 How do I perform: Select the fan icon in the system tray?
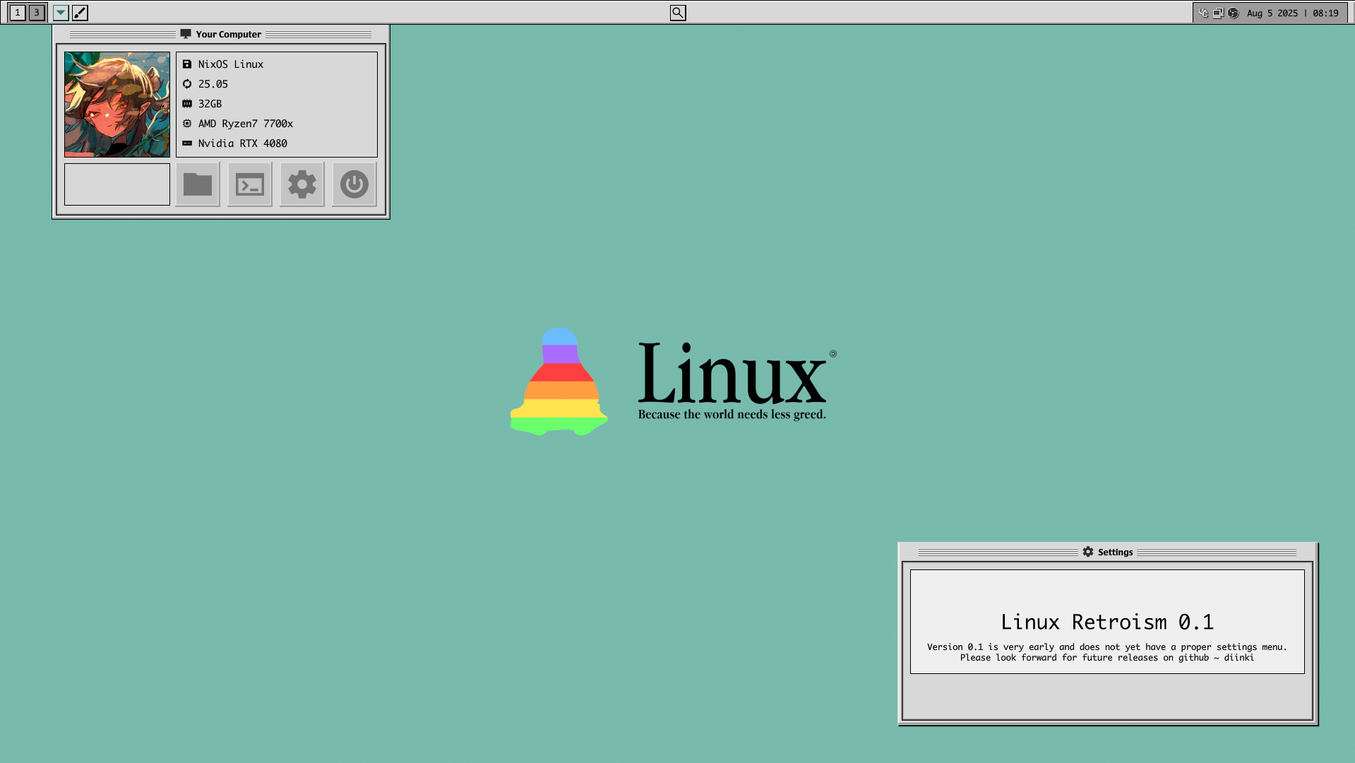[1233, 12]
